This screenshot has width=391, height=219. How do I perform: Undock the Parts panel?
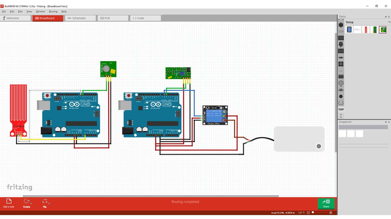click(x=386, y=17)
